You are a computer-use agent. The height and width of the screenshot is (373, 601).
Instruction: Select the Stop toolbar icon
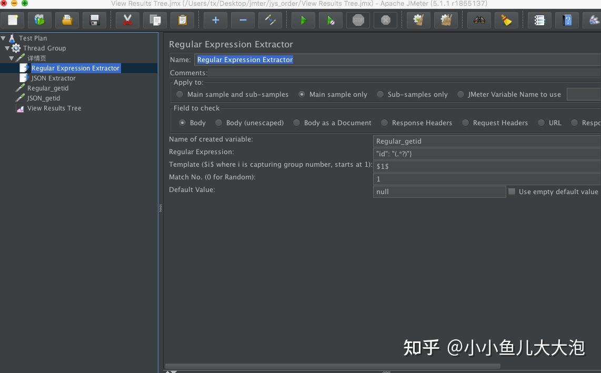(358, 20)
